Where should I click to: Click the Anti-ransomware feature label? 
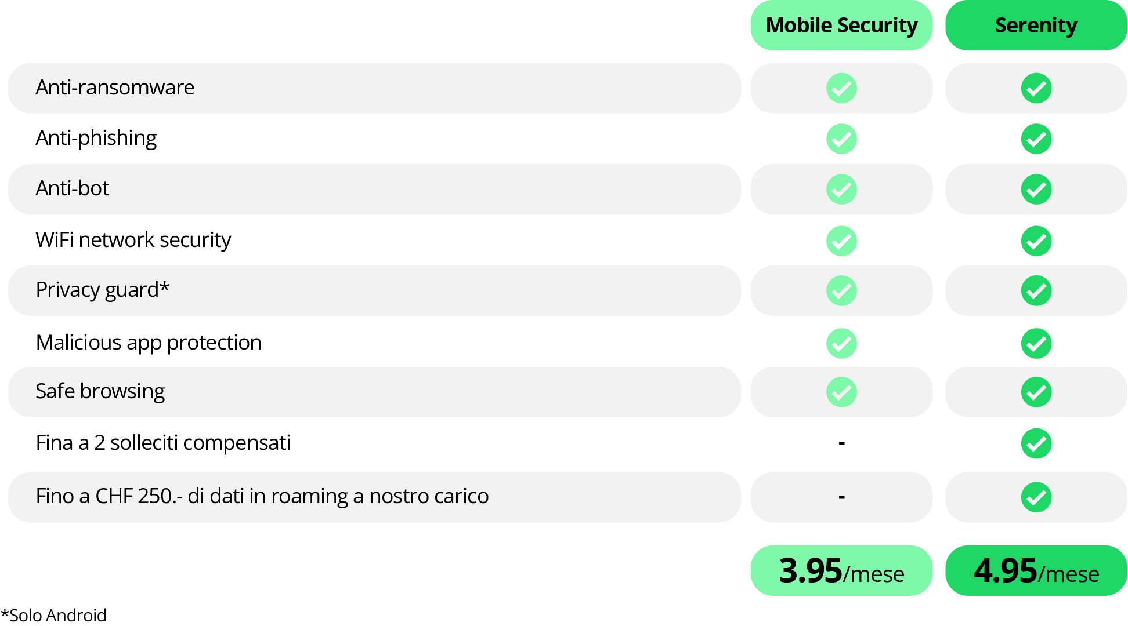tap(115, 88)
